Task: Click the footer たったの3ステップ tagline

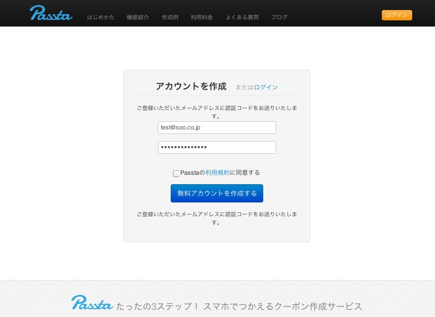Action: (x=239, y=306)
